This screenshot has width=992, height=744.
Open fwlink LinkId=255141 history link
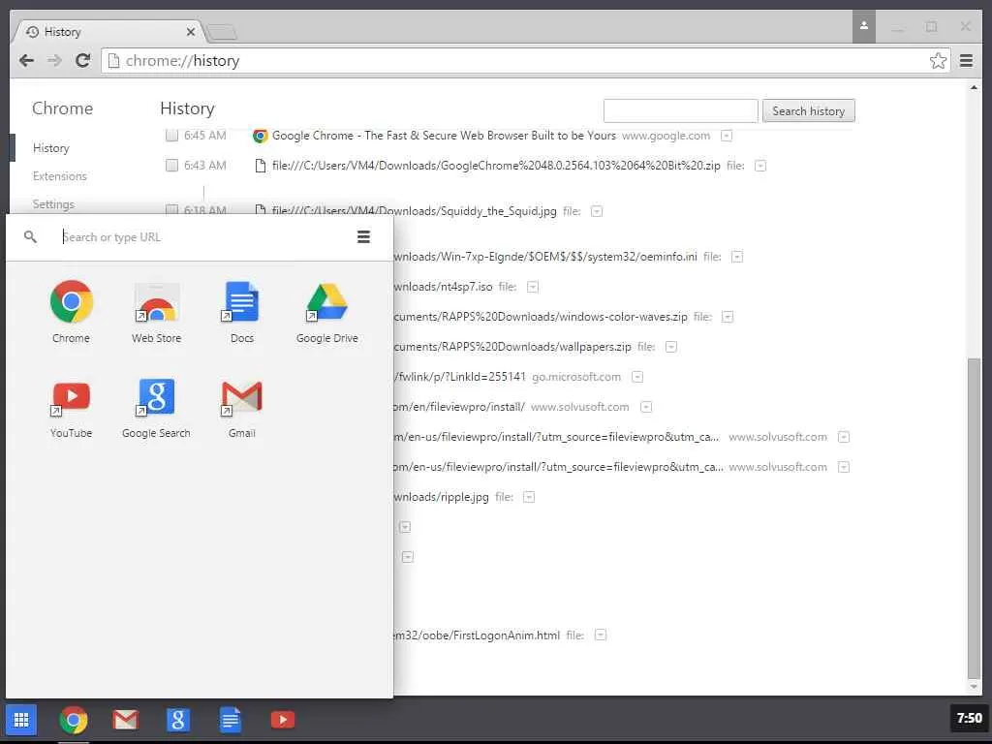point(460,377)
